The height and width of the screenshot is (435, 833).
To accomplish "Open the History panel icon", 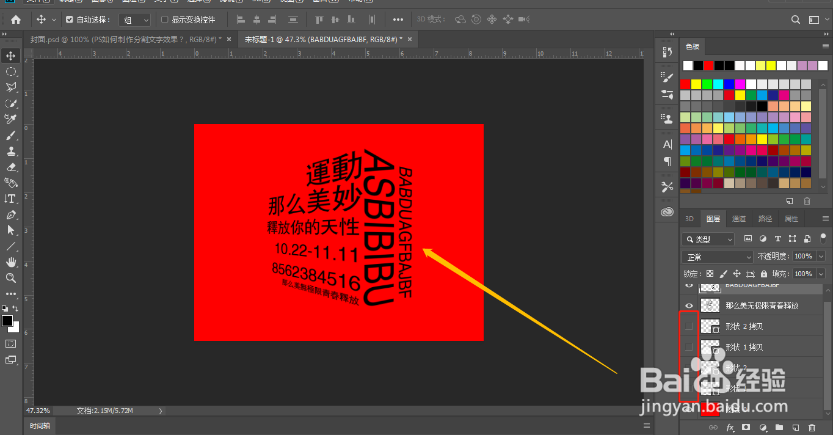I will 667,52.
